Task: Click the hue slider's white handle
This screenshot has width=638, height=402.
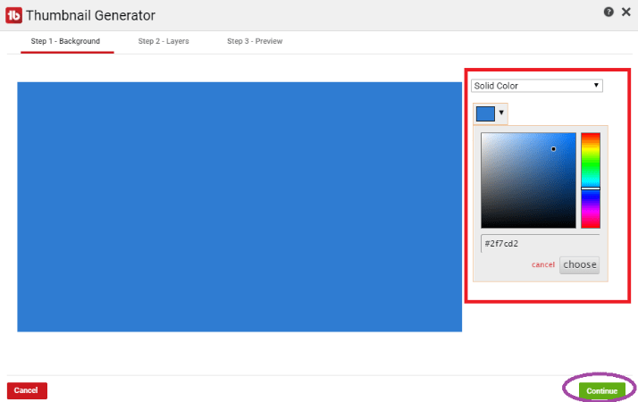Action: pos(591,188)
